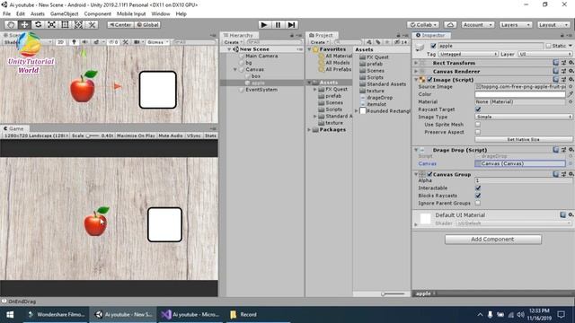The height and width of the screenshot is (323, 575).
Task: Open Image component settings gear
Action: (571, 80)
